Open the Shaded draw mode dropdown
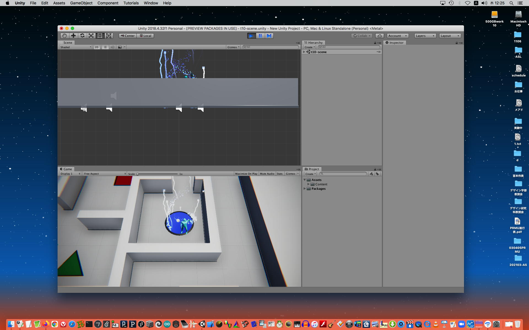 coord(75,47)
